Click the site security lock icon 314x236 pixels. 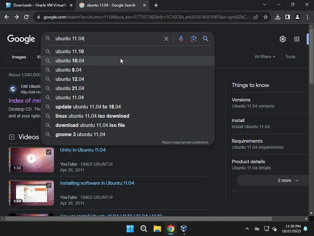(39, 17)
